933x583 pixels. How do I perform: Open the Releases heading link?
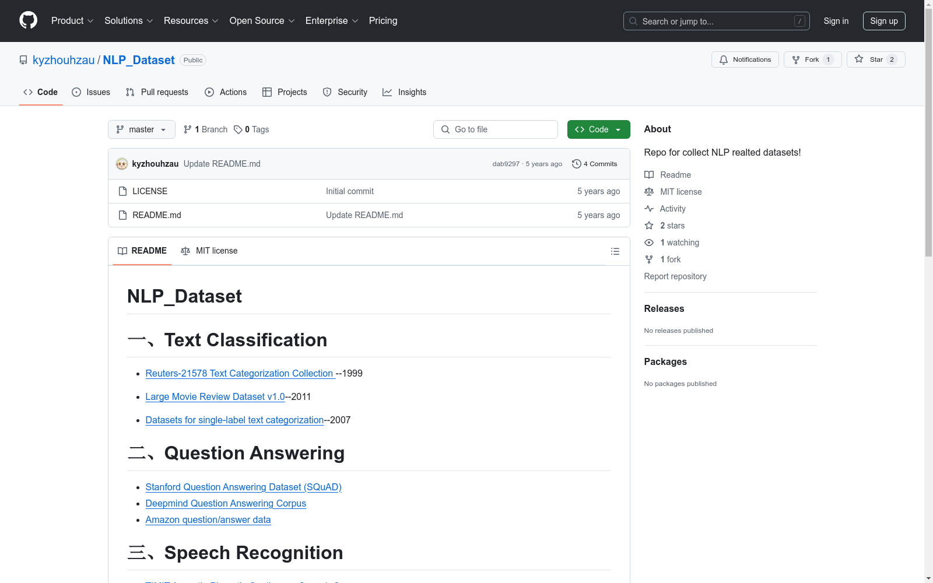pyautogui.click(x=664, y=308)
